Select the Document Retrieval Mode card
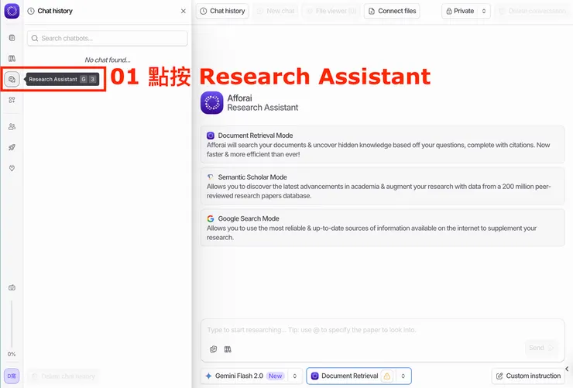 [383, 145]
